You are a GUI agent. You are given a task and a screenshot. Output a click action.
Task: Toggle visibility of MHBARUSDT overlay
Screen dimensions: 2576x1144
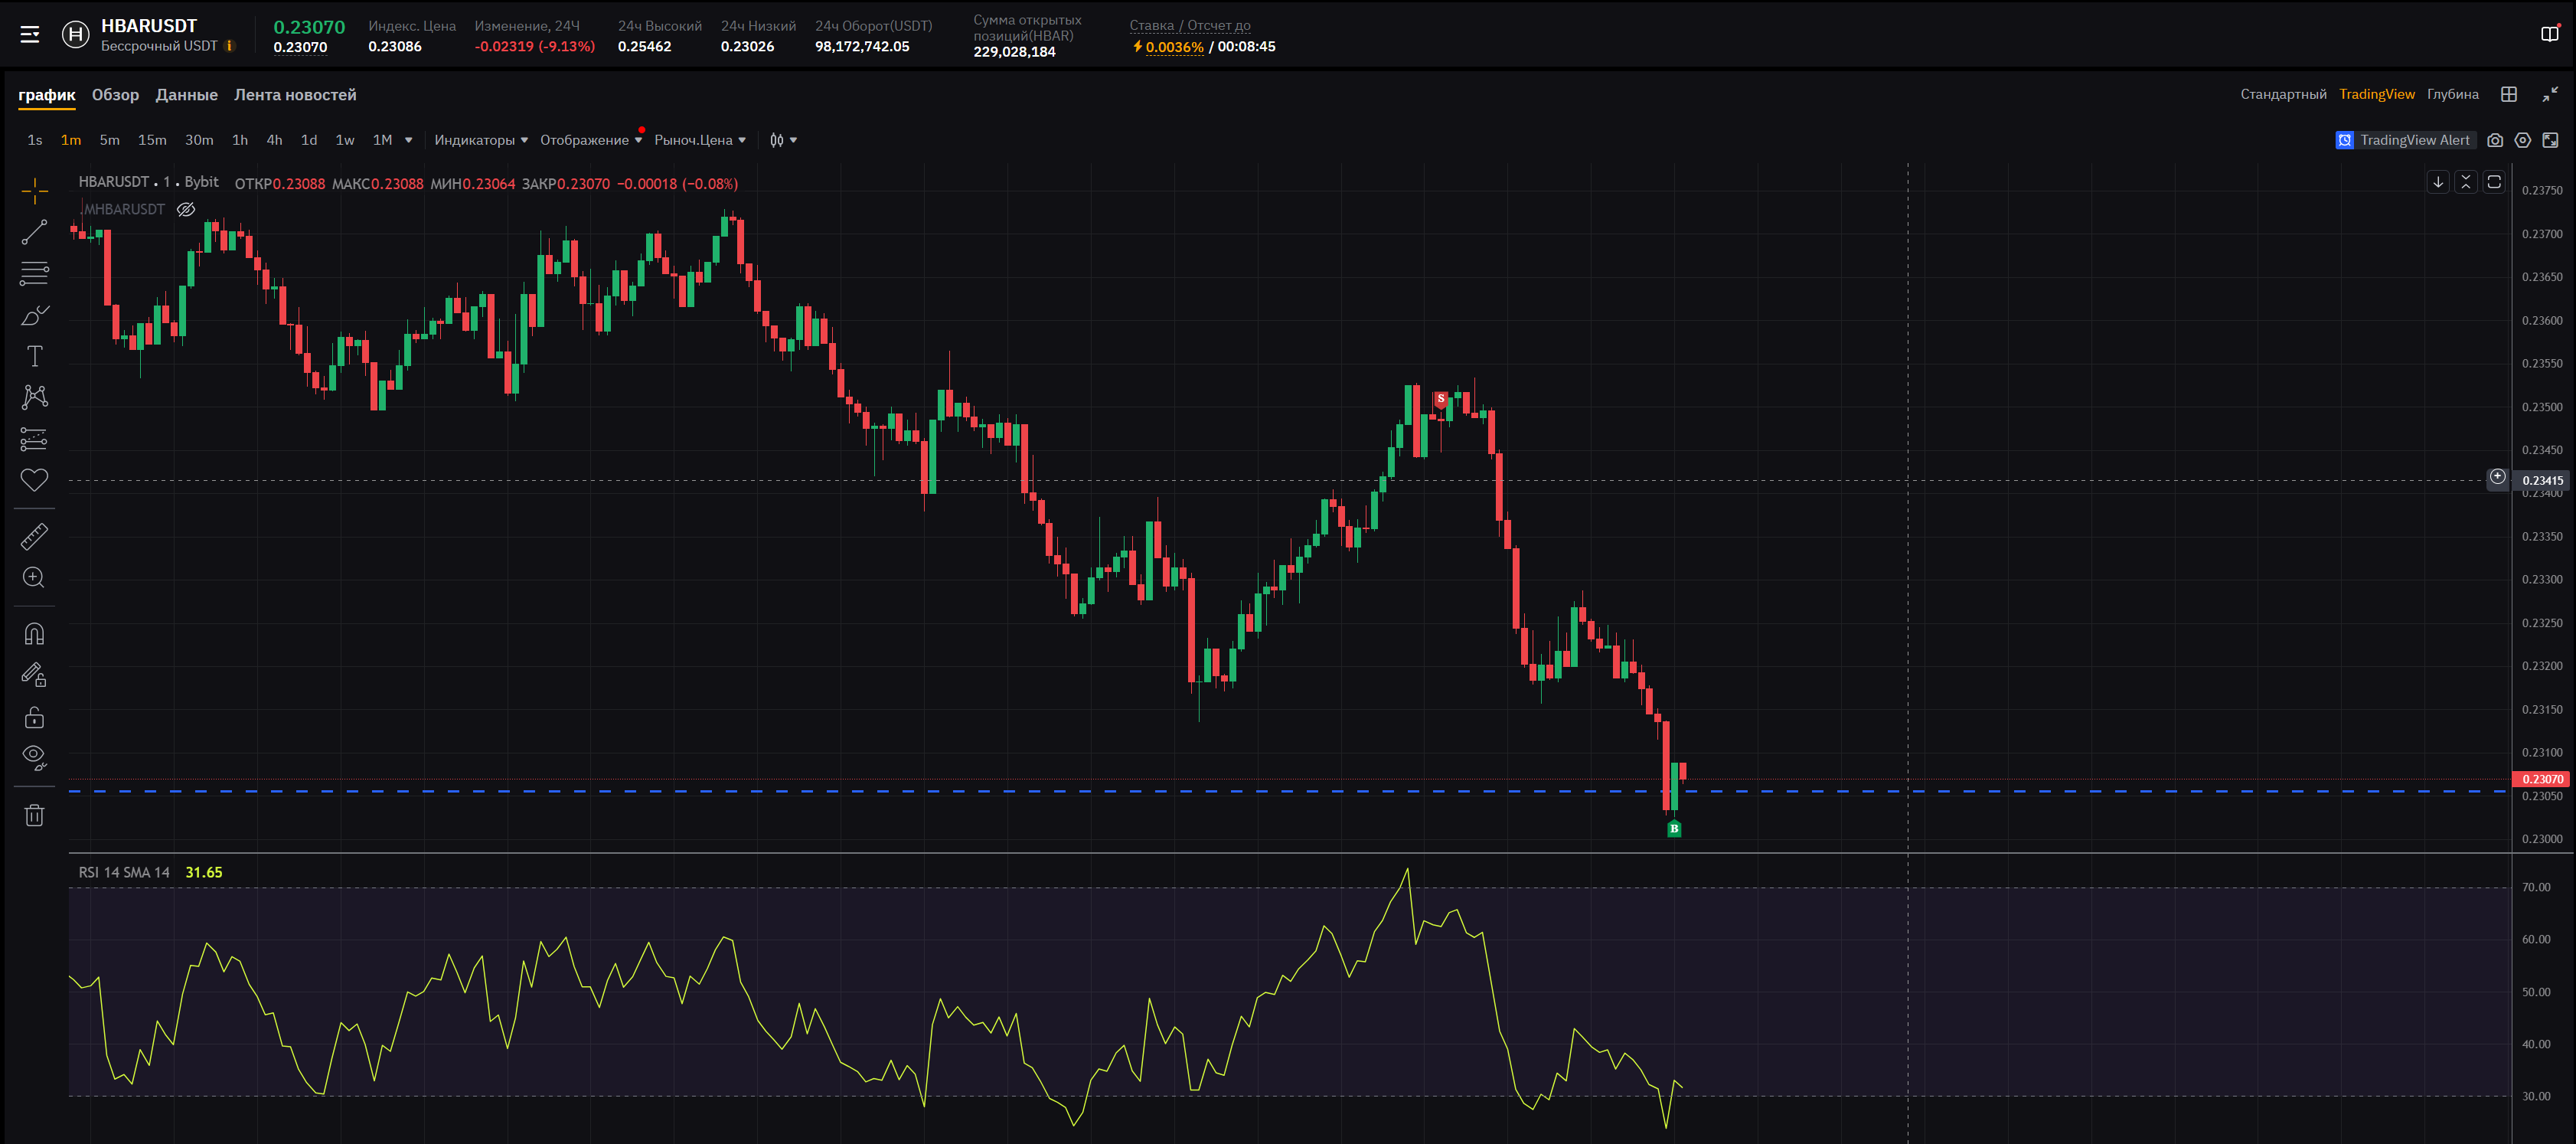tap(186, 209)
